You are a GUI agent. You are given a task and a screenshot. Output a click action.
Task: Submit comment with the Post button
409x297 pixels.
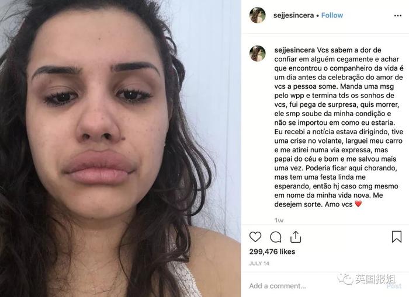coord(394,286)
